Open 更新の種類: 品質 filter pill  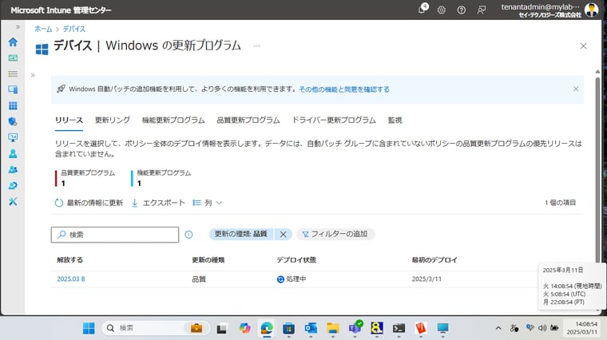241,234
